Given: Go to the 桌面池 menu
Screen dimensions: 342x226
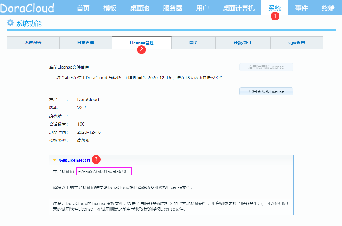Looking at the screenshot, I should click(140, 8).
